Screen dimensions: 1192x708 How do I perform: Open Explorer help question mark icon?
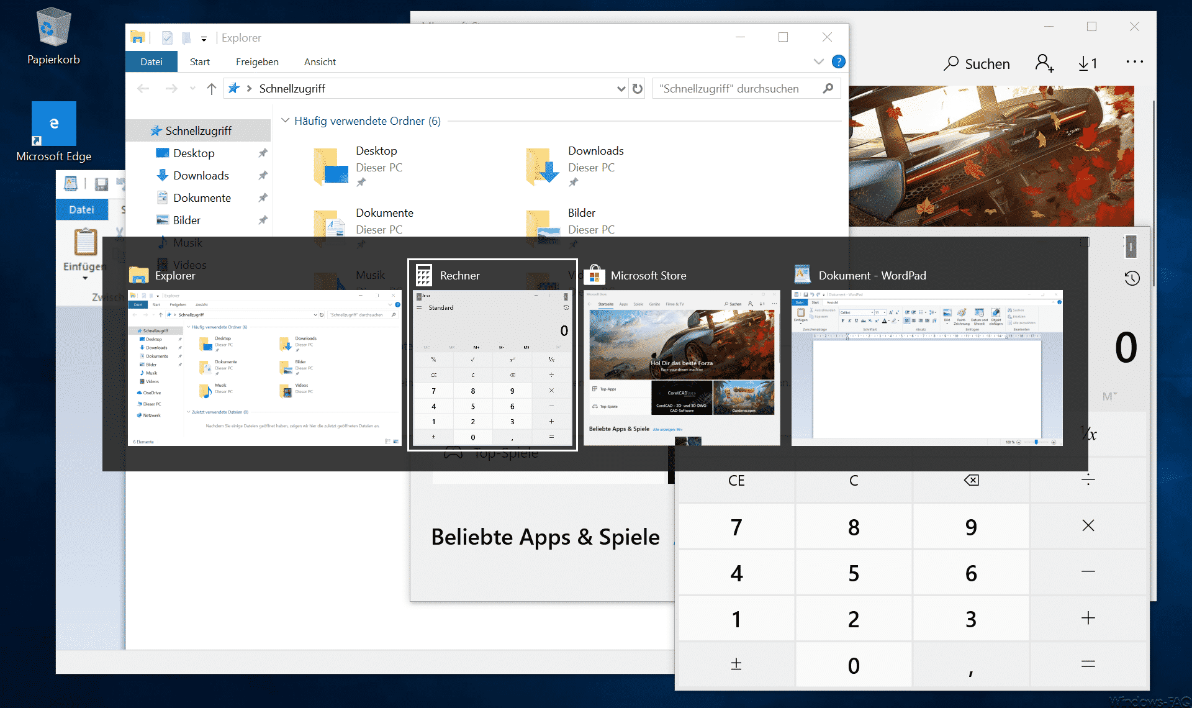[838, 61]
